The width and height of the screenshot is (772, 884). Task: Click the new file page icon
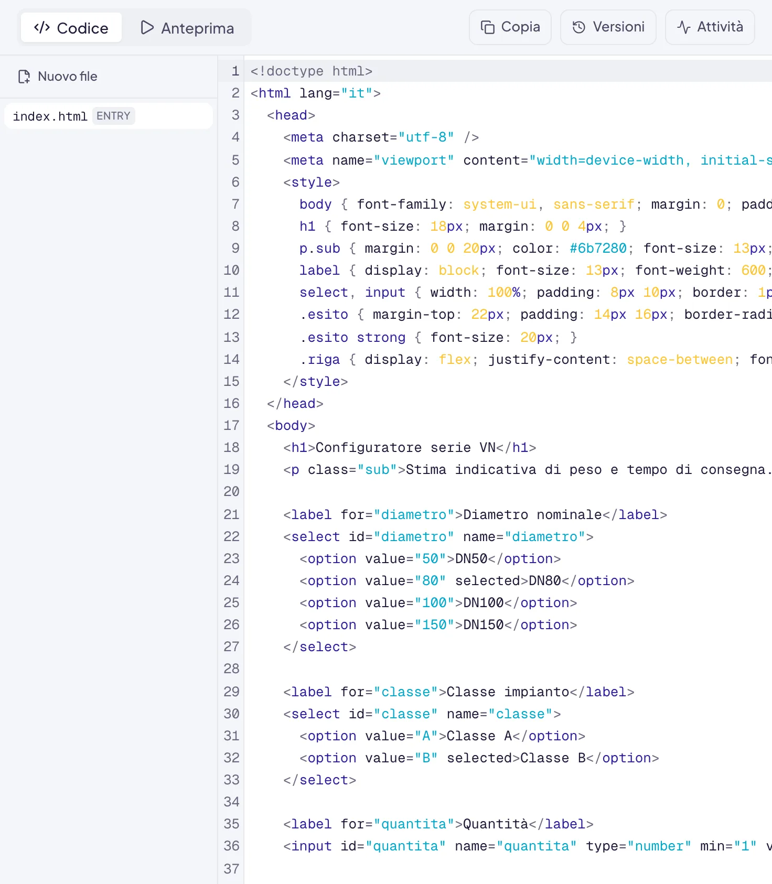pyautogui.click(x=24, y=77)
